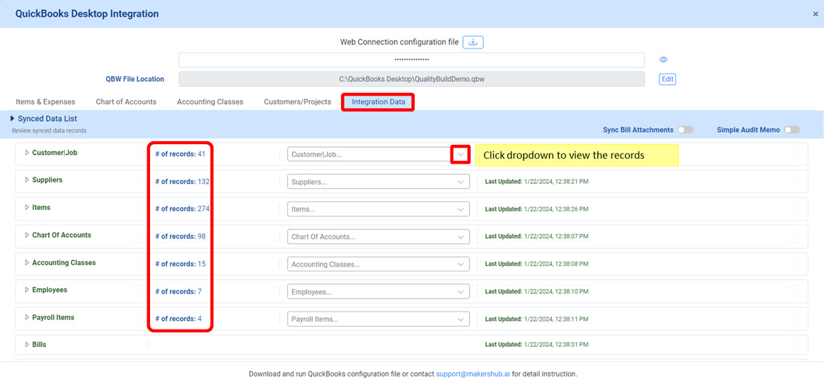Click the 'Review synced data records' subtitle
The image size is (824, 386).
point(49,130)
